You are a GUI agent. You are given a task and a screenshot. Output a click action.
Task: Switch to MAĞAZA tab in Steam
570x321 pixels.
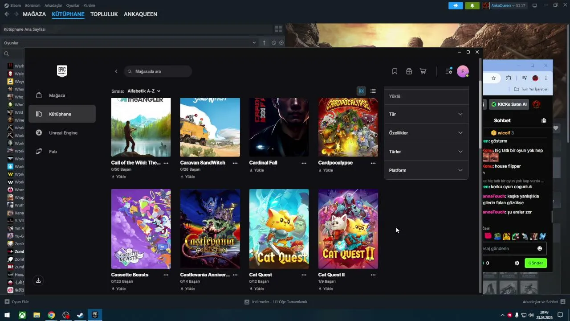click(34, 14)
